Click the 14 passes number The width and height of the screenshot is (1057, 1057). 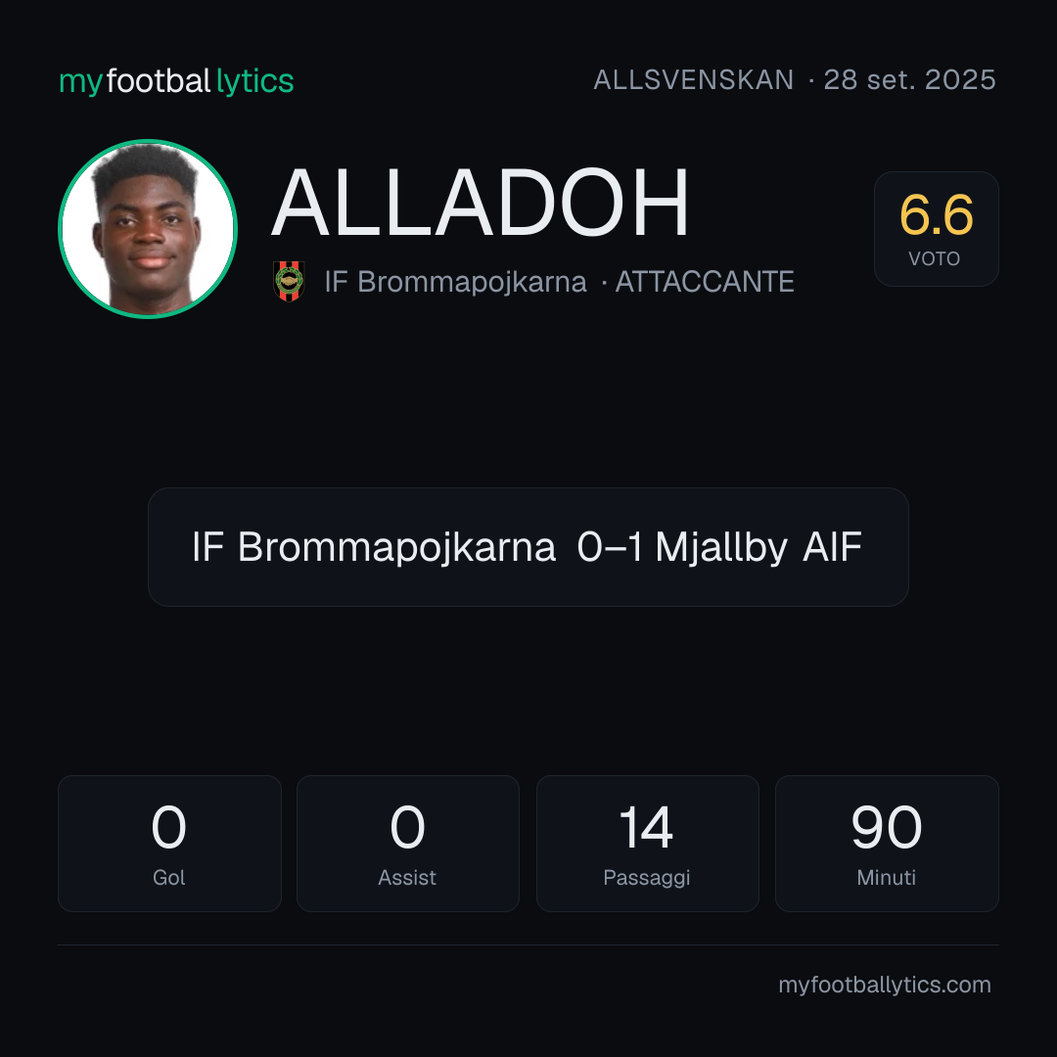pyautogui.click(x=646, y=827)
